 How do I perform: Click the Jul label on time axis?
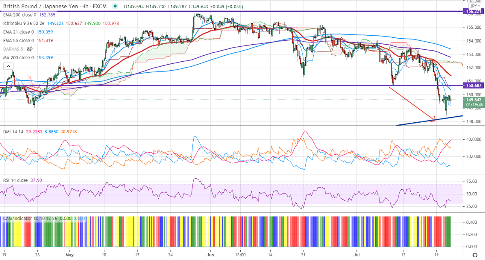(x=357, y=255)
